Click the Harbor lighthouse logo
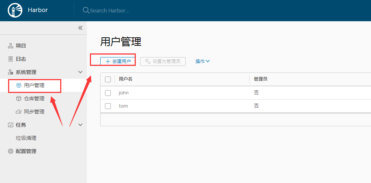This screenshot has width=371, height=183. coord(15,10)
